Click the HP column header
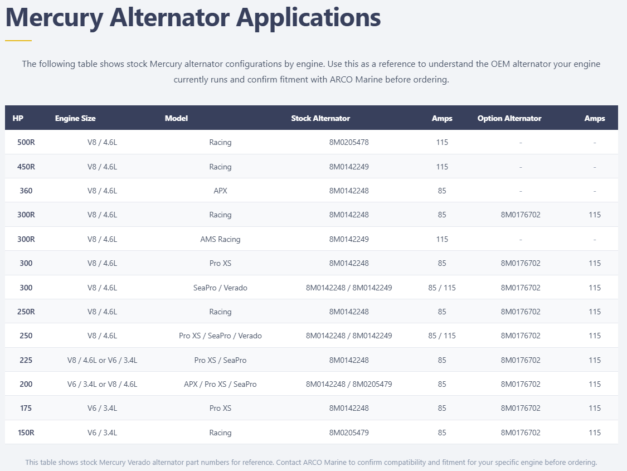The width and height of the screenshot is (627, 471). [x=18, y=118]
